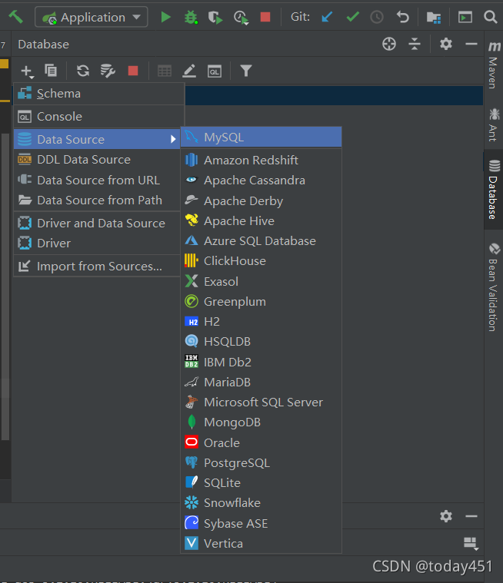Update project with Git blue arrow
The image size is (503, 583).
(327, 17)
